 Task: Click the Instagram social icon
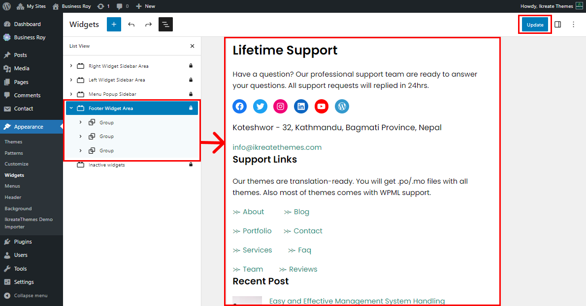(280, 106)
